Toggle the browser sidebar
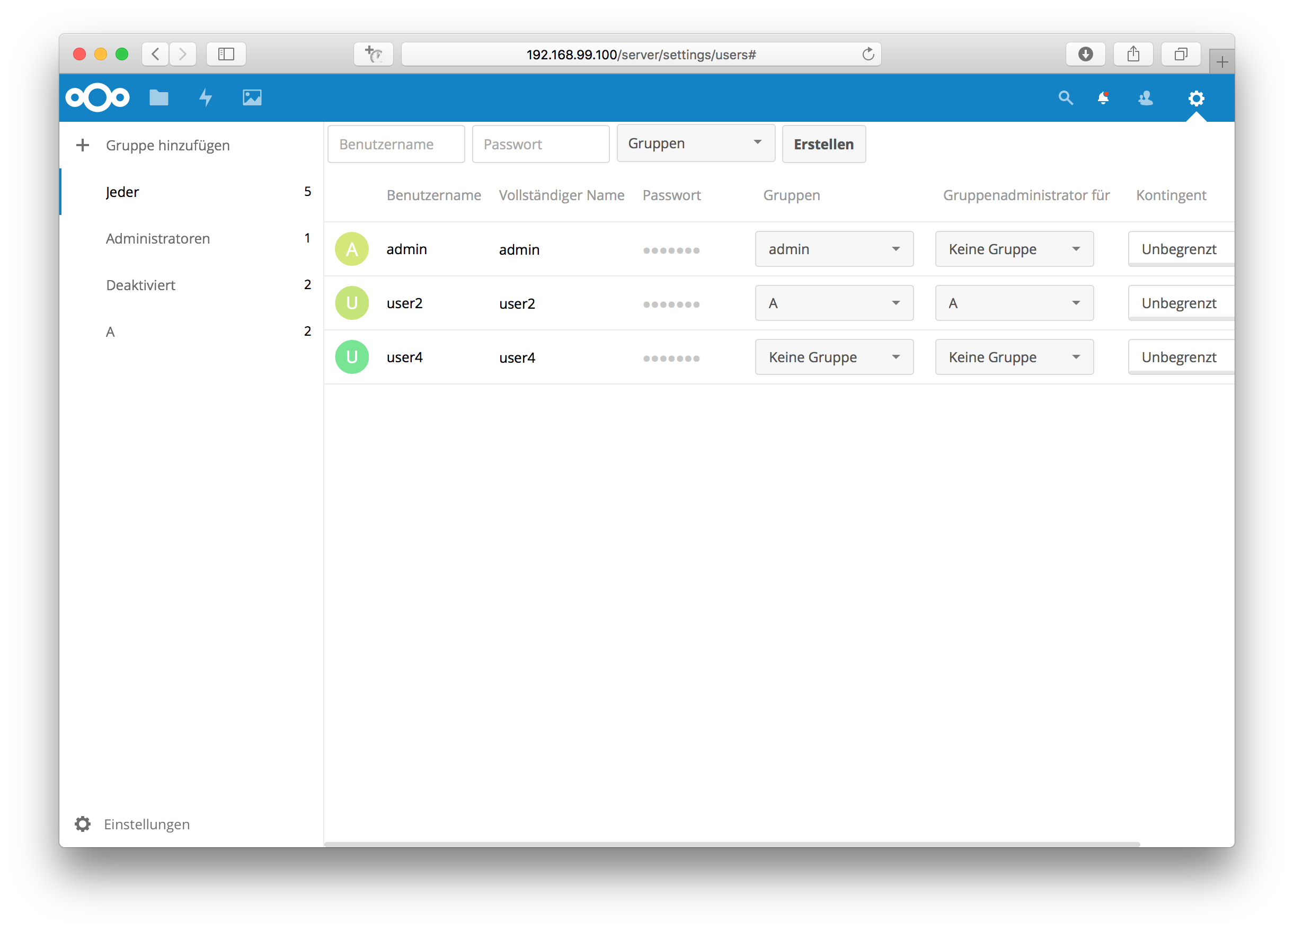 coord(226,54)
